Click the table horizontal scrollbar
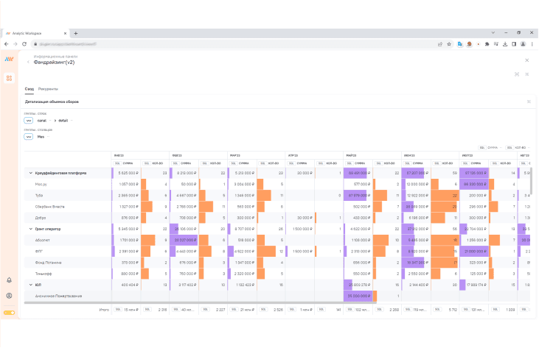Viewport: 539px width, 348px height. pyautogui.click(x=200, y=302)
